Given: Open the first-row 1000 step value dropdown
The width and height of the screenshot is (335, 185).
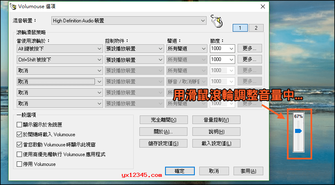Looking at the screenshot, I should click(223, 49).
